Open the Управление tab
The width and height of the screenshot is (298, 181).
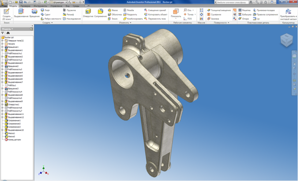click(x=56, y=6)
